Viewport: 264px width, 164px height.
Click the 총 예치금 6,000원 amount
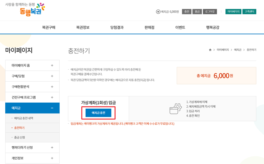(215, 76)
